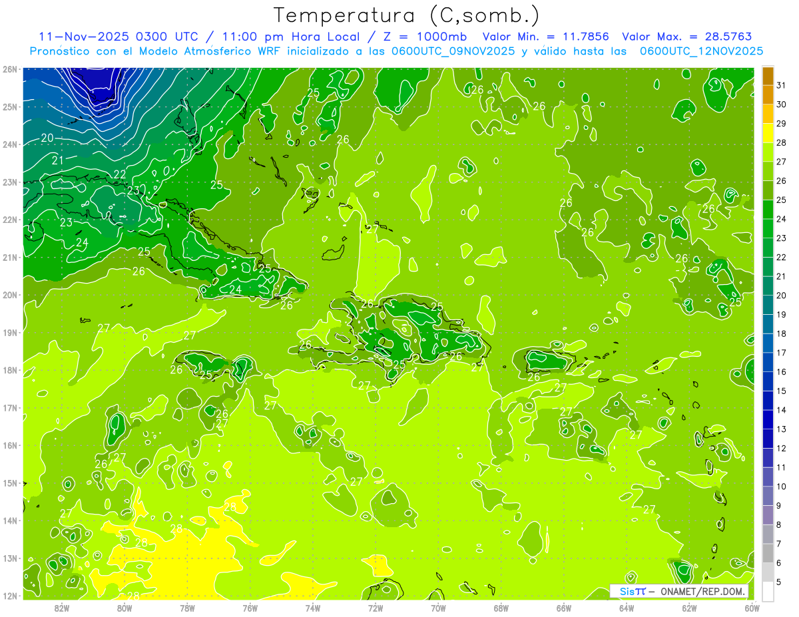Viewport: 799px width, 617px height.
Task: Select the '0600UTC_09NOV2025' initialization time text
Action: [x=453, y=51]
